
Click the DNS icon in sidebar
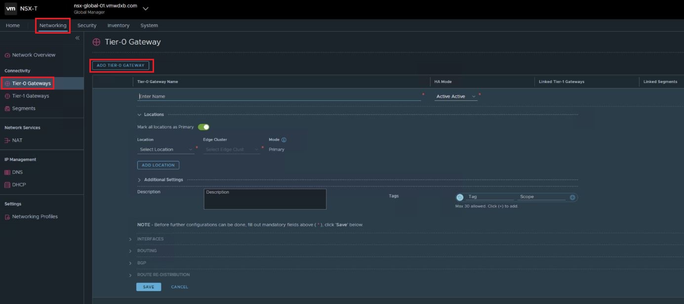coord(7,173)
